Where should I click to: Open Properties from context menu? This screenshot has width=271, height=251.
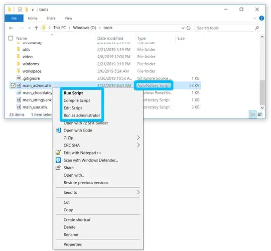tap(98, 244)
